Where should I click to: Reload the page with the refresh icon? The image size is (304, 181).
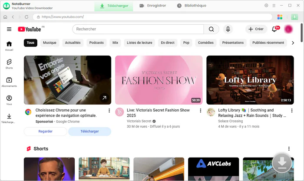coord(27,17)
